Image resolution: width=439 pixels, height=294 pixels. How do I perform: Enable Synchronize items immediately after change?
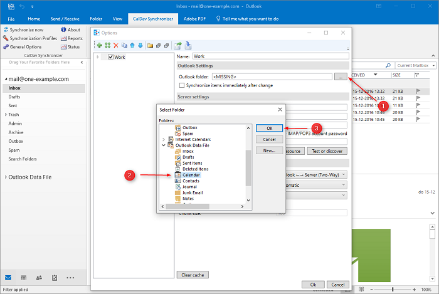tap(182, 85)
